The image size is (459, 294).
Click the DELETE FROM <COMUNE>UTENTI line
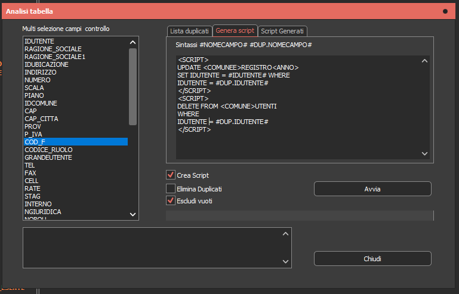point(227,107)
